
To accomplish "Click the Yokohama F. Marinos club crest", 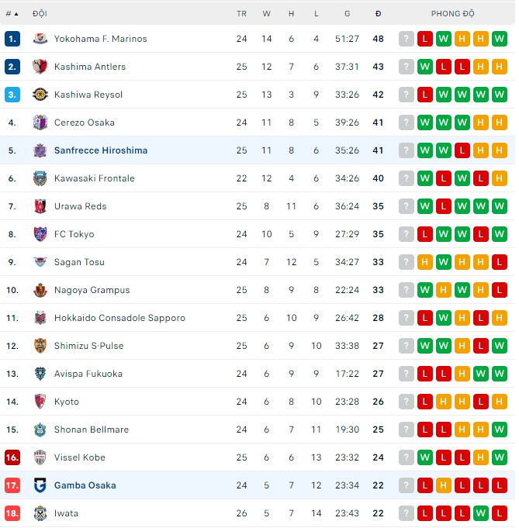I will (x=40, y=39).
